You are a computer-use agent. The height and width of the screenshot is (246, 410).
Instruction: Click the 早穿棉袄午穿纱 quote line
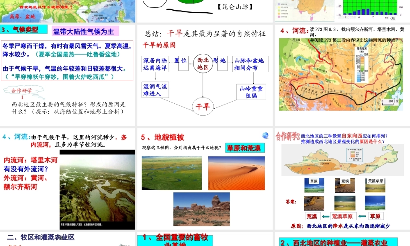coord(60,77)
